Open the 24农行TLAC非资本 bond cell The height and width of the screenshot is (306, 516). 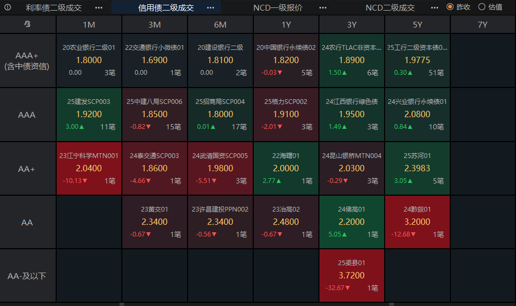coord(352,60)
